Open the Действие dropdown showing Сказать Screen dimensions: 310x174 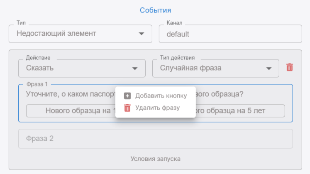click(82, 68)
